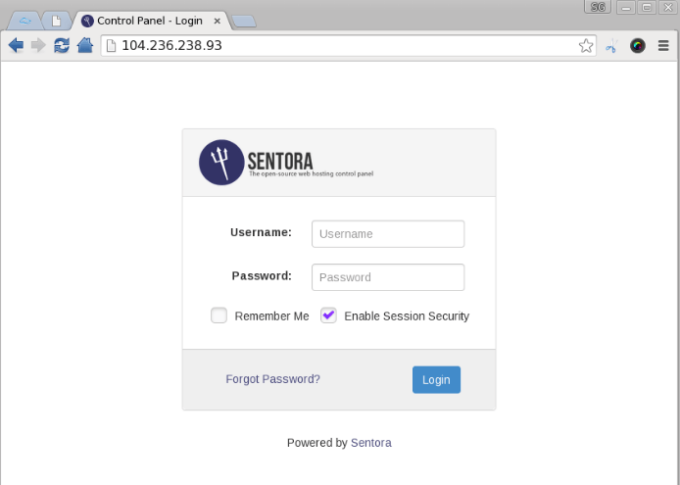Close the Control Panel - Login tab
The width and height of the screenshot is (680, 485).
pyautogui.click(x=218, y=21)
